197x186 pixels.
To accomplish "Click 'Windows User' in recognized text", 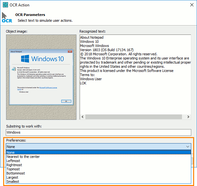I will [x=91, y=79].
